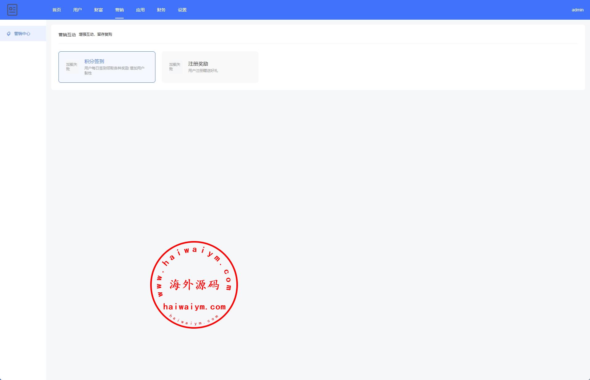
Task: Click the failed-load image on the 积分签到 card
Action: coord(72,67)
